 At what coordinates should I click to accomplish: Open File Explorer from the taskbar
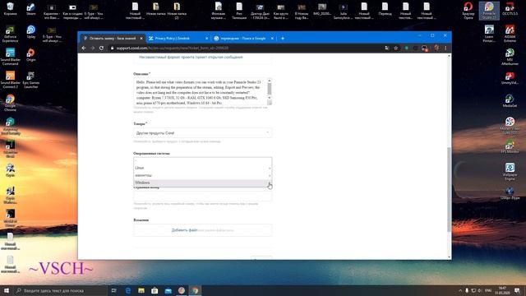pyautogui.click(x=141, y=290)
